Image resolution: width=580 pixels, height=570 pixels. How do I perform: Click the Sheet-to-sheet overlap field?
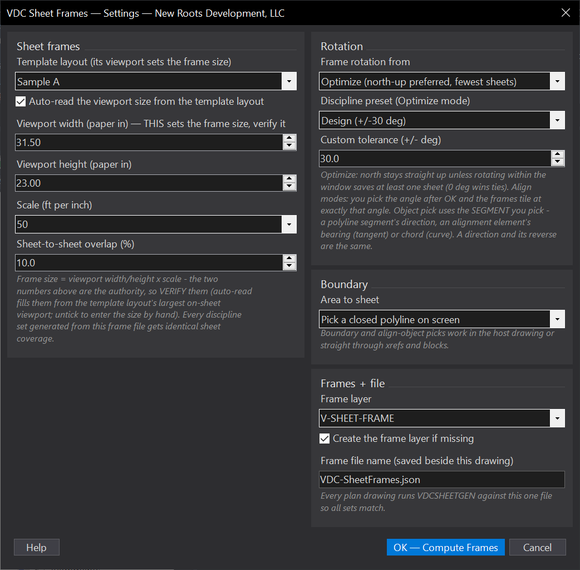point(149,263)
